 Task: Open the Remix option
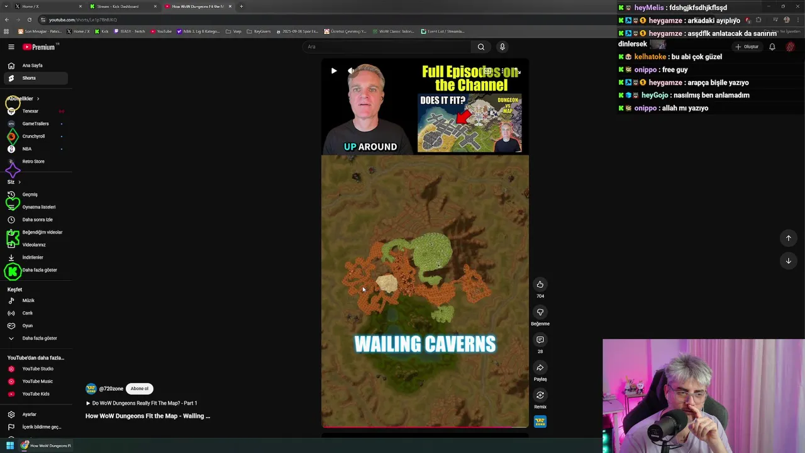[540, 395]
